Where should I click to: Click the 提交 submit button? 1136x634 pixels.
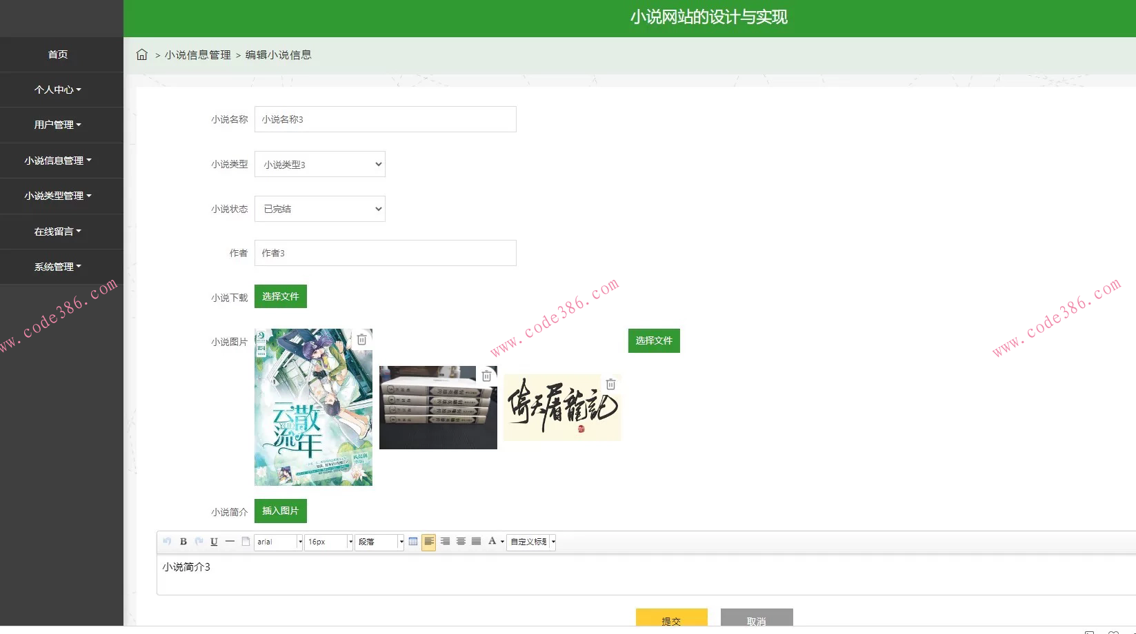click(x=672, y=619)
